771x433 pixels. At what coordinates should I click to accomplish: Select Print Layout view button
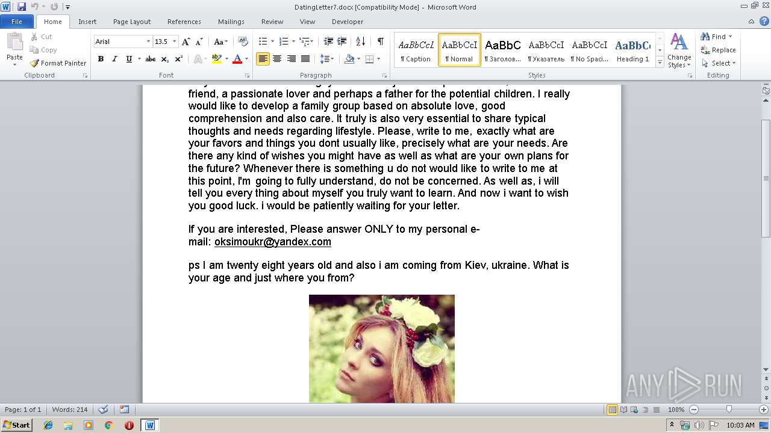(612, 410)
